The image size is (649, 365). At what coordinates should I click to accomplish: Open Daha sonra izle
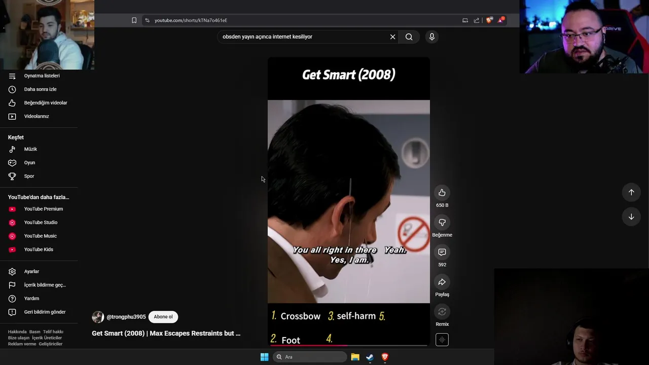pos(39,89)
